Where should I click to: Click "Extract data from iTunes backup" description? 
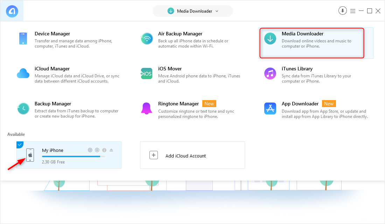pos(77,113)
